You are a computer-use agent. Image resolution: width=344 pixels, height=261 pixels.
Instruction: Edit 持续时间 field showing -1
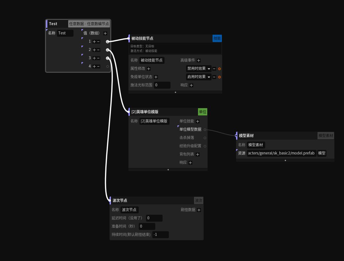161,235
